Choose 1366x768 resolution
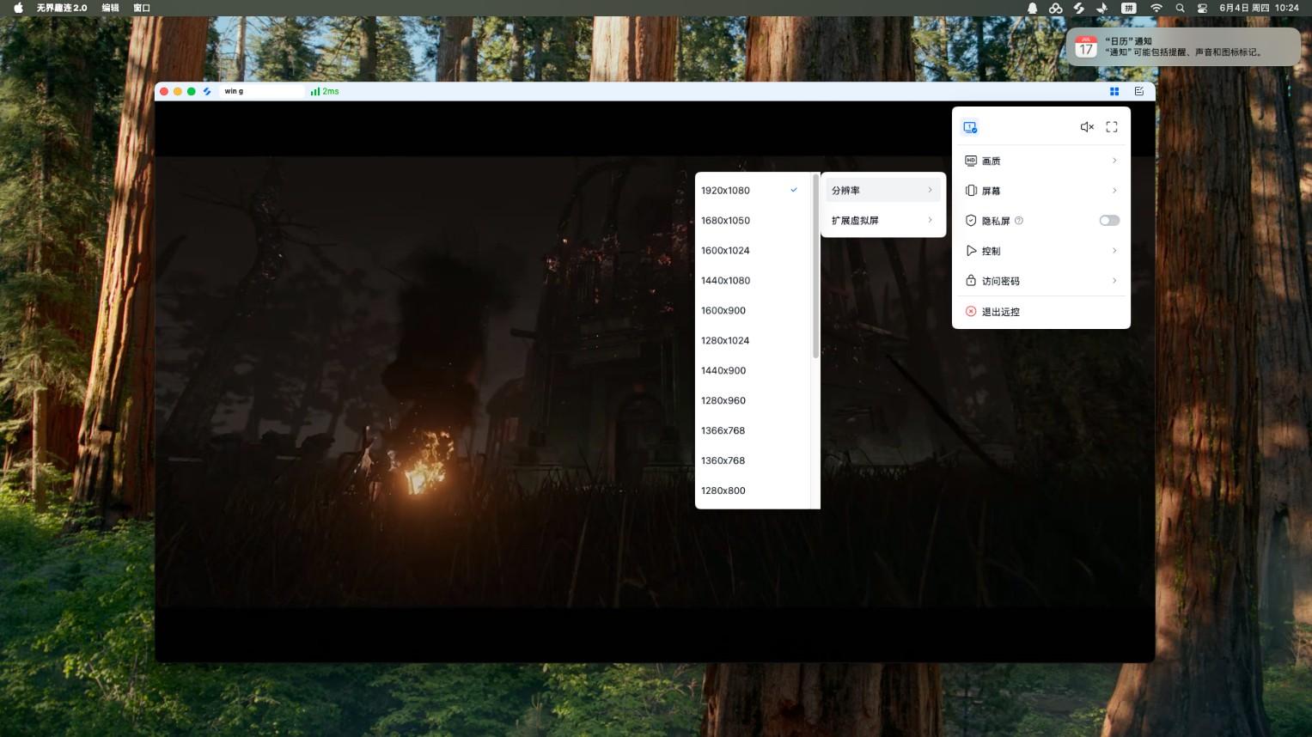The image size is (1312, 737). (x=753, y=431)
